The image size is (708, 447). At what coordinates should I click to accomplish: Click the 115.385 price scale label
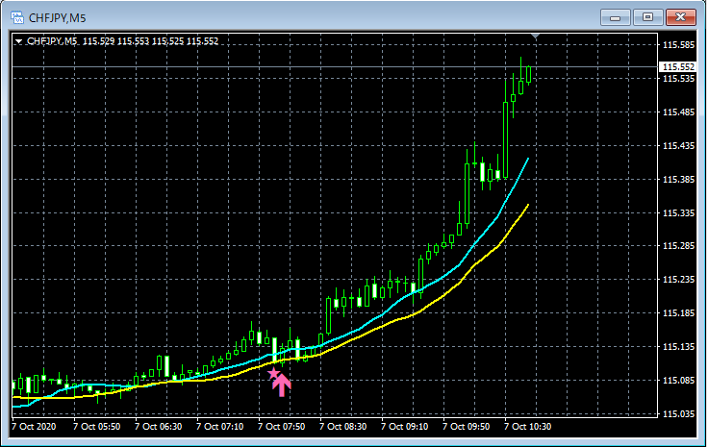678,179
